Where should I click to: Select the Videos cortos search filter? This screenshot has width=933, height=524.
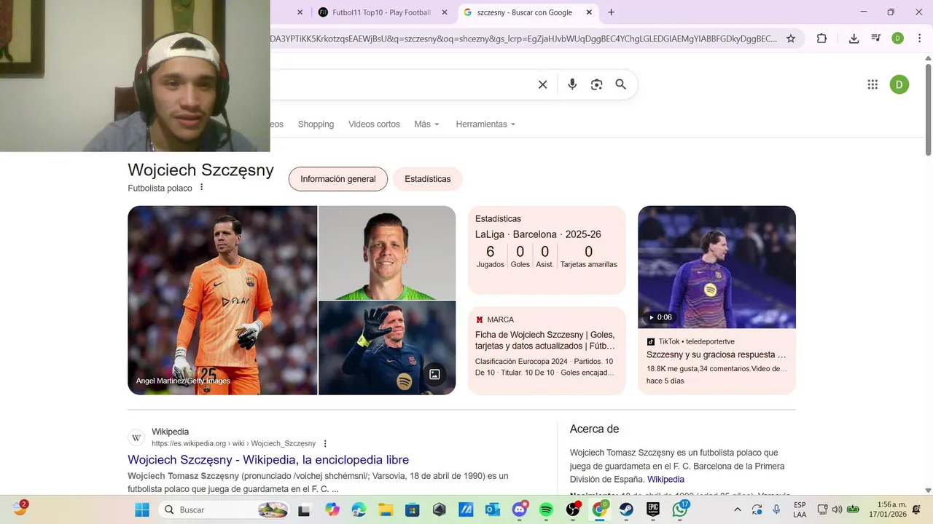[x=374, y=124]
